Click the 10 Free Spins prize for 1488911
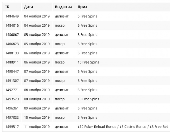The width and height of the screenshot is (170, 132). 88,62
